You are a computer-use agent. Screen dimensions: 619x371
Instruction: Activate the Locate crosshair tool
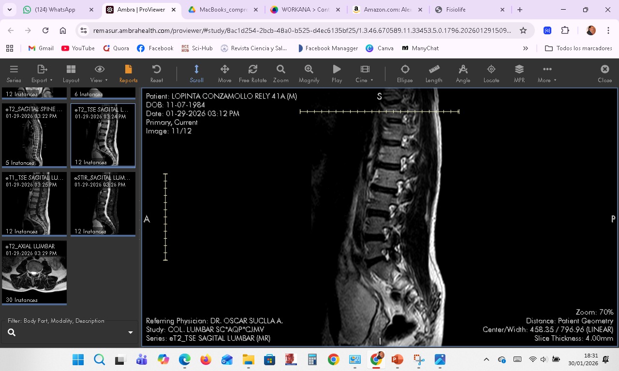click(x=491, y=73)
